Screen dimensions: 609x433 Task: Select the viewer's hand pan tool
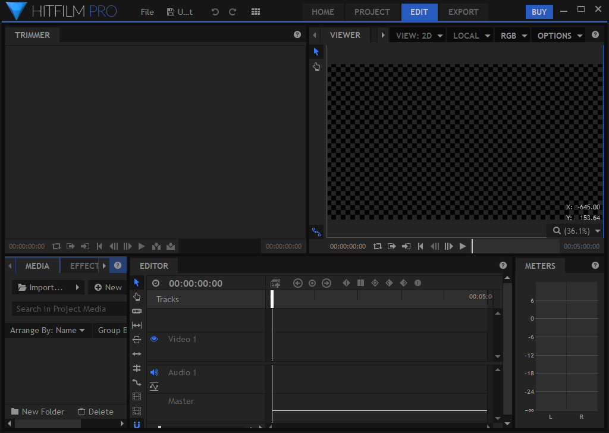316,67
